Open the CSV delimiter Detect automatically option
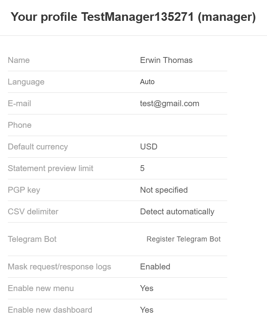Screen dimensions: 267x328 [x=177, y=212]
